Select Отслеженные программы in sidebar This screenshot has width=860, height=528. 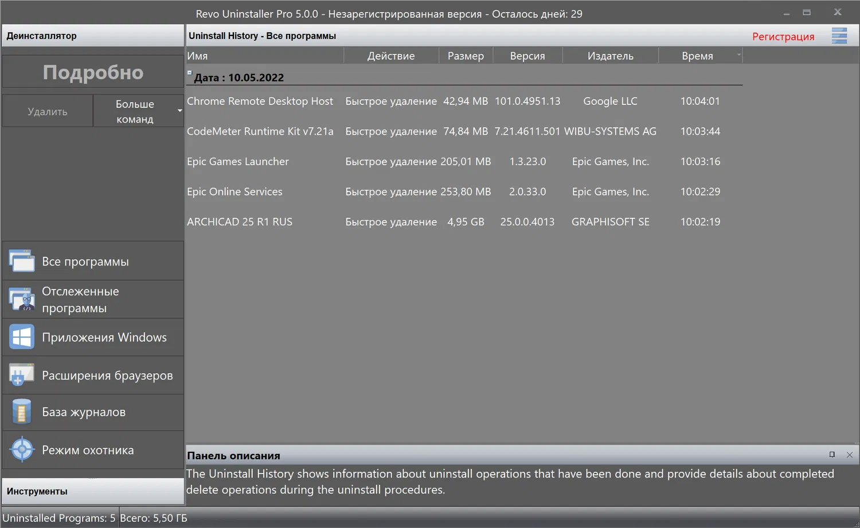[x=93, y=299]
